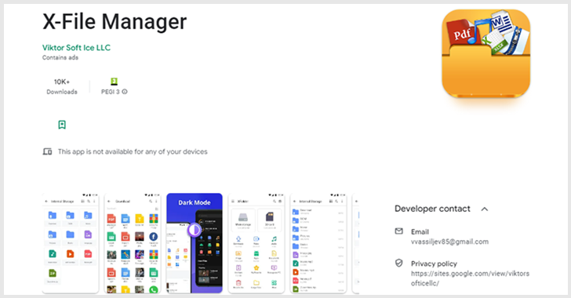Open the Internal Storage folders screenshot
Image resolution: width=571 pixels, height=298 pixels.
click(71, 243)
